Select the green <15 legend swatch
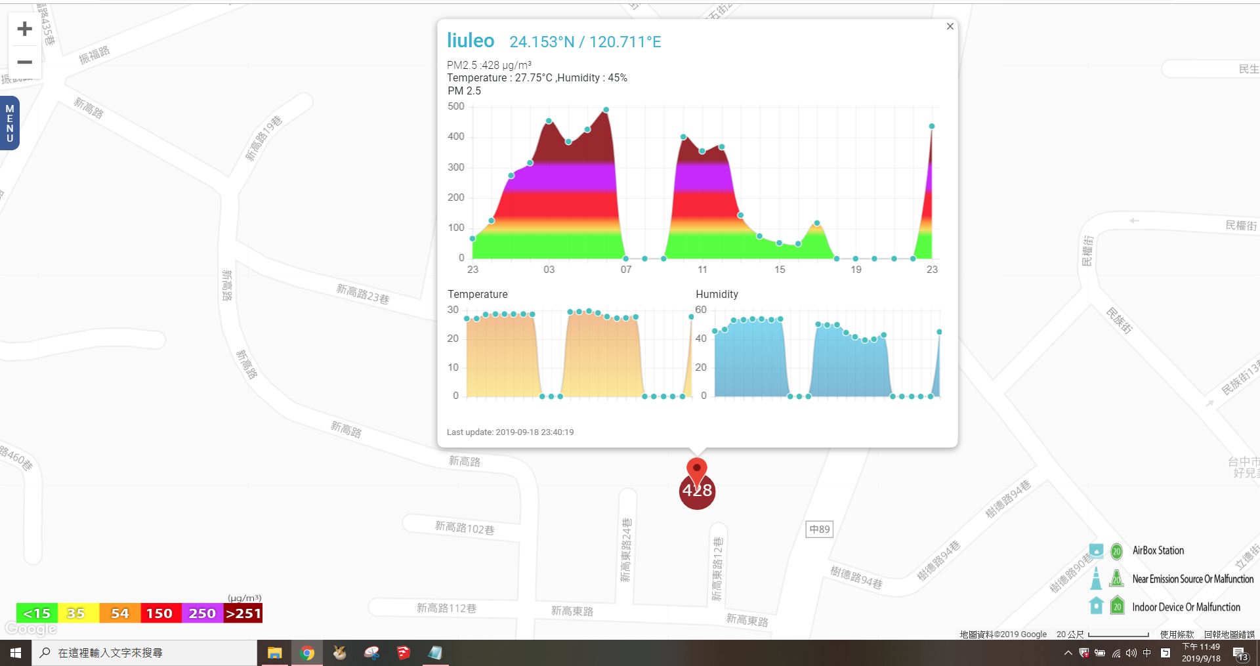 pyautogui.click(x=37, y=614)
